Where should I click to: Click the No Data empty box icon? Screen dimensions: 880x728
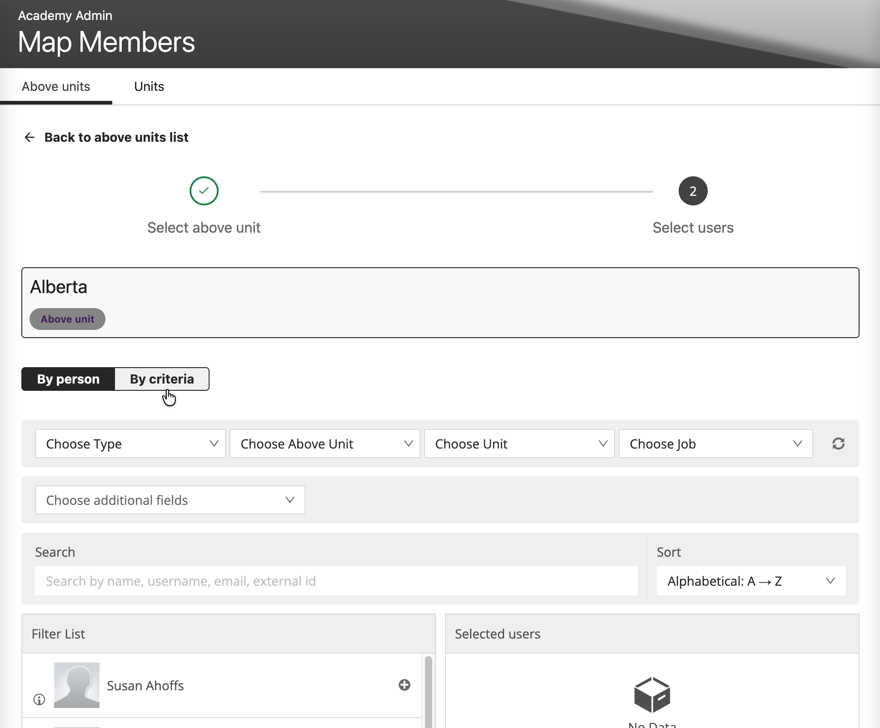(x=652, y=694)
